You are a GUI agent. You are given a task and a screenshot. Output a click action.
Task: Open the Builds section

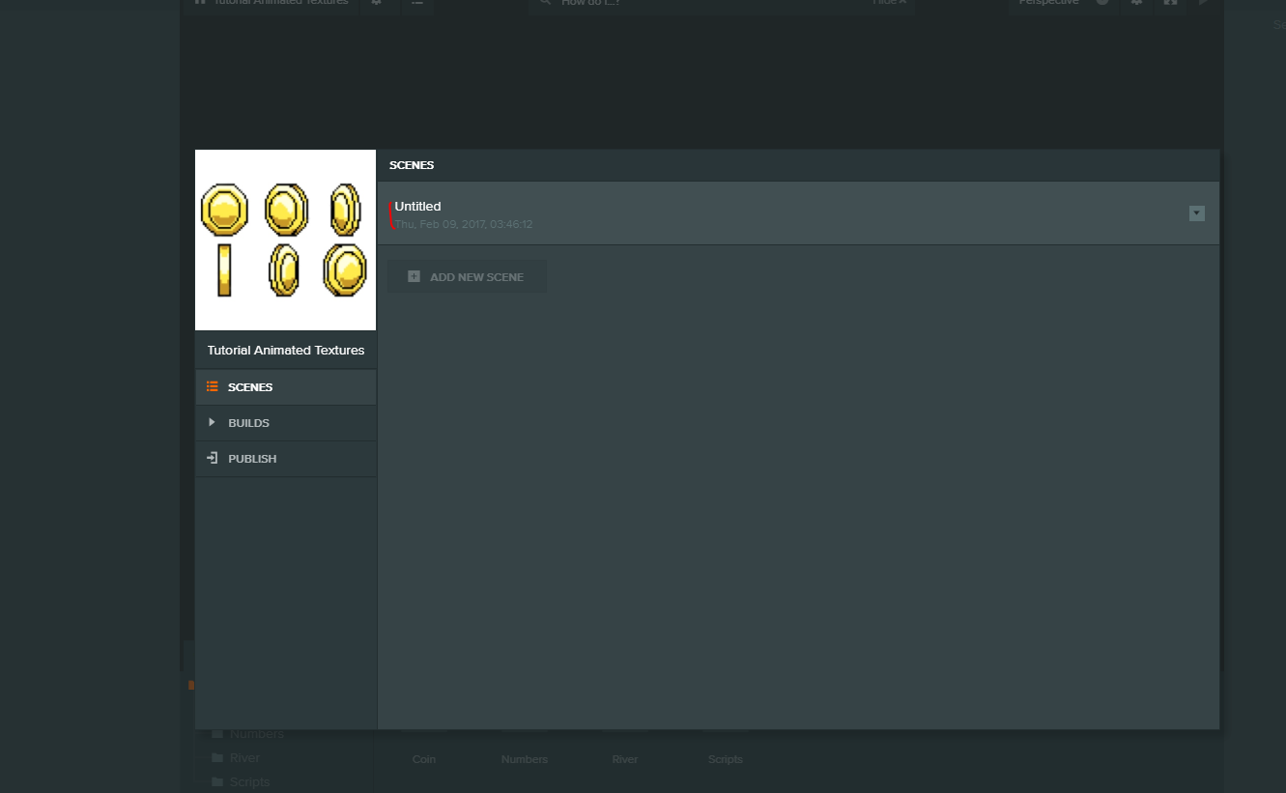pos(286,423)
